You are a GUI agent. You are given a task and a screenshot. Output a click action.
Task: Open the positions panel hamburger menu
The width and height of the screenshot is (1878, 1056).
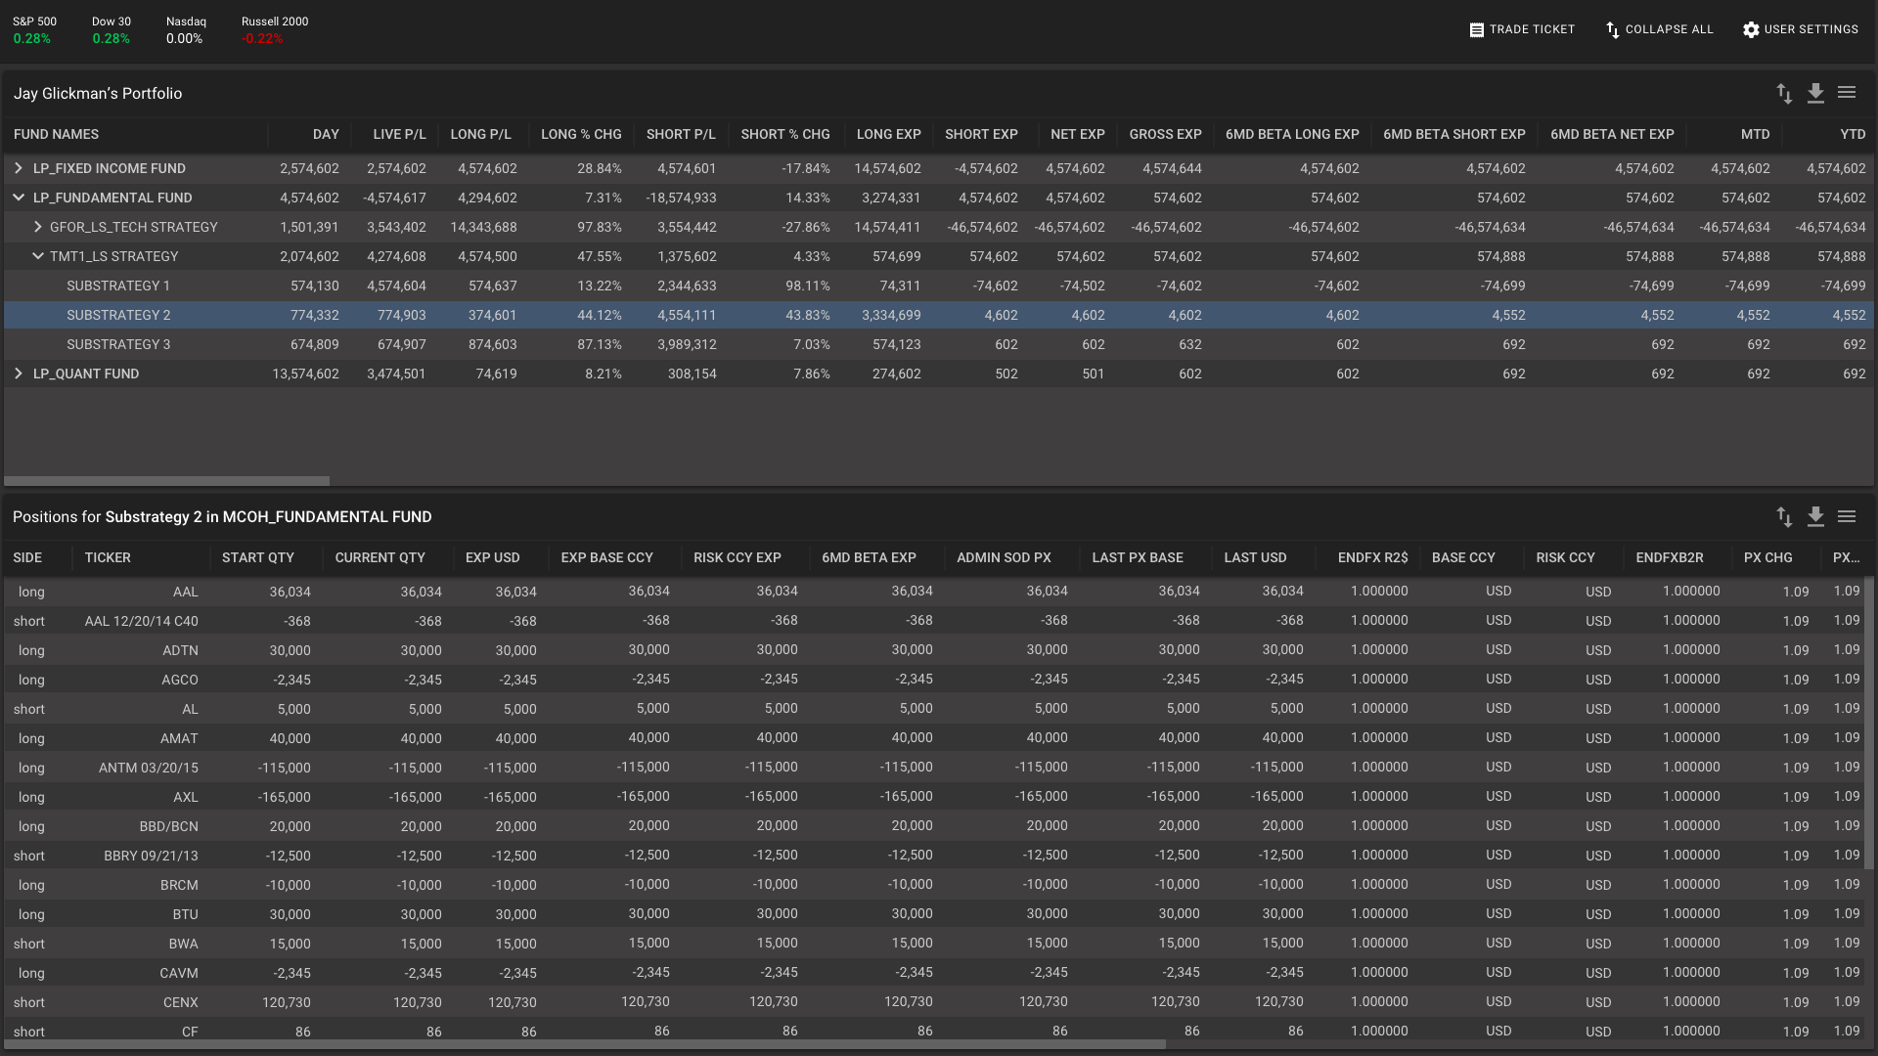click(1847, 515)
